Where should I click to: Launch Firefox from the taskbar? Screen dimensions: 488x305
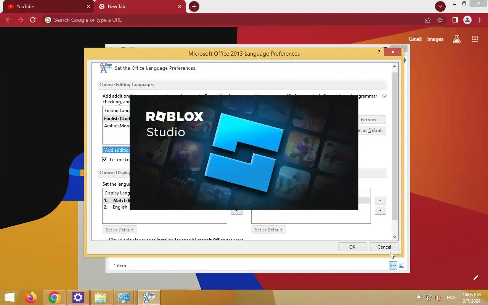(31, 297)
